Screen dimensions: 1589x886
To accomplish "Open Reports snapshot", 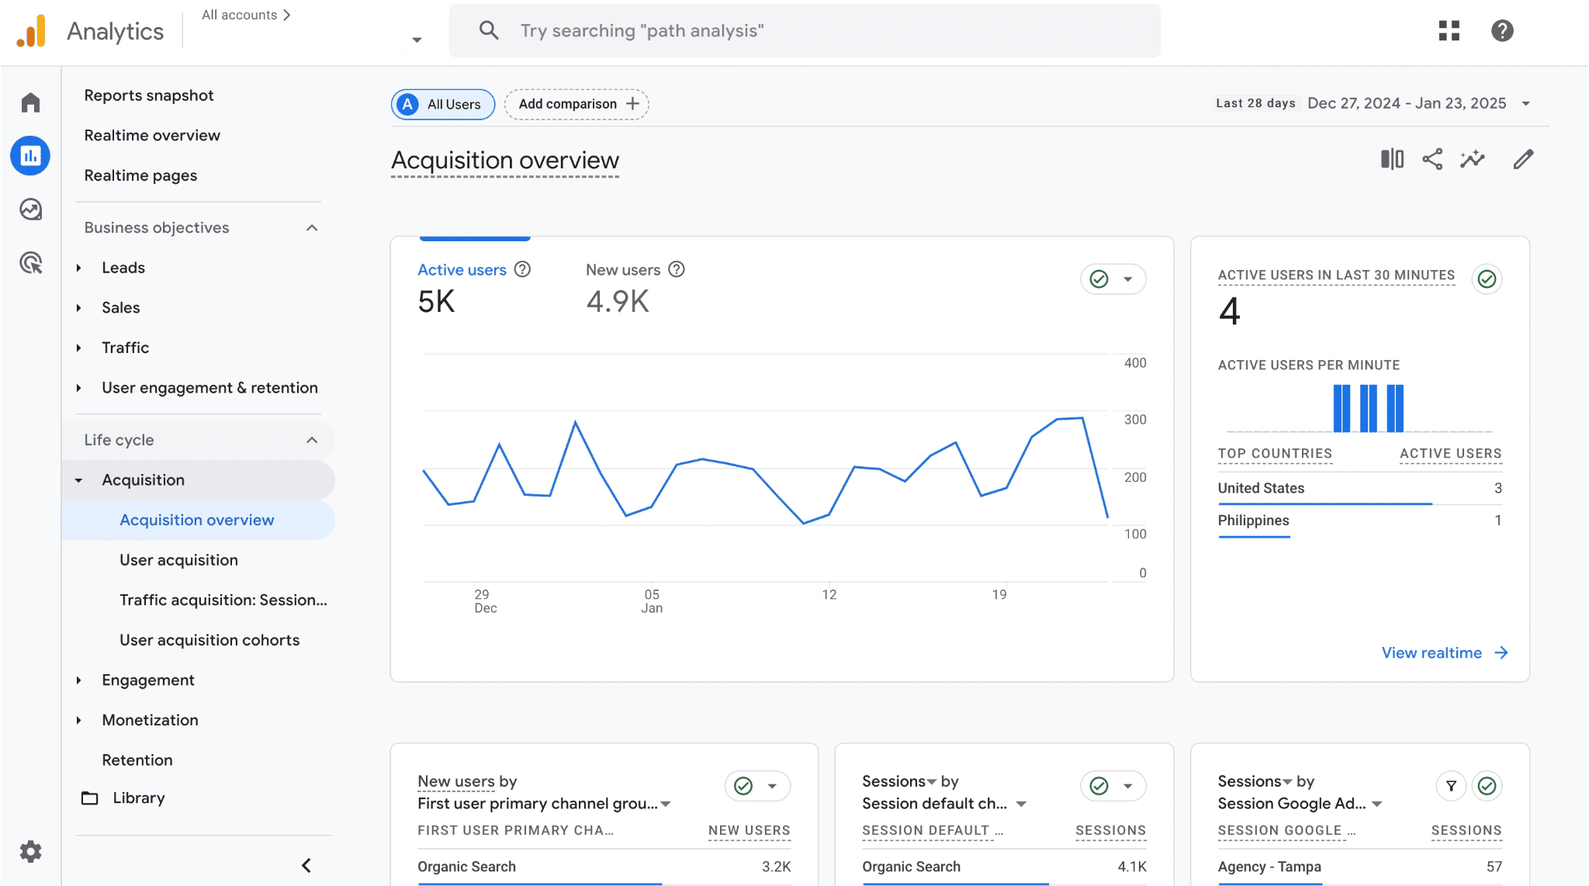I will [149, 95].
